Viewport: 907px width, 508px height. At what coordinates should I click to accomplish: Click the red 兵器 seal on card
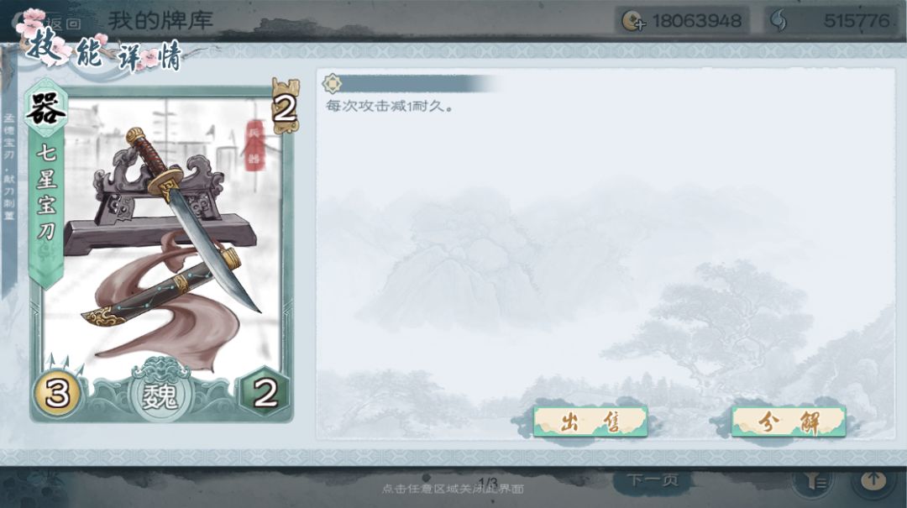click(x=254, y=144)
